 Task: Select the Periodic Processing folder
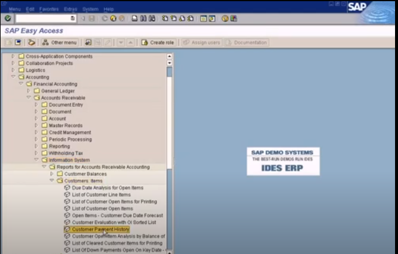[x=66, y=139]
